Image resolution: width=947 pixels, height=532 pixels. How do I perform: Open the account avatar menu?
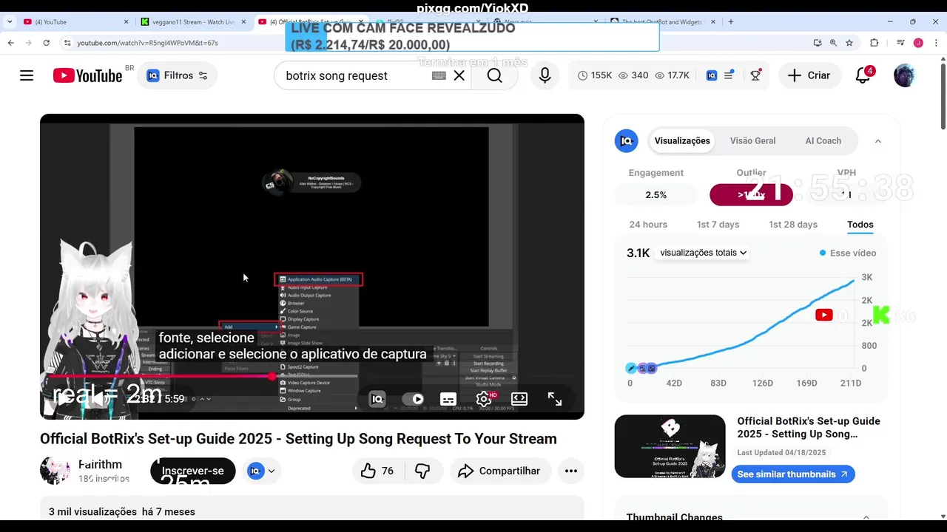904,75
